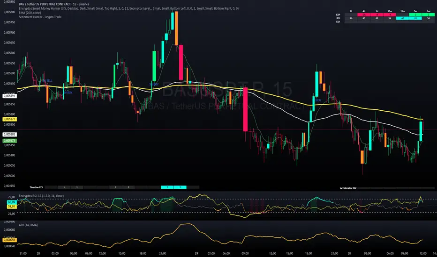Click the date label 28 on time axis
The image size is (437, 257).
pos(38,253)
